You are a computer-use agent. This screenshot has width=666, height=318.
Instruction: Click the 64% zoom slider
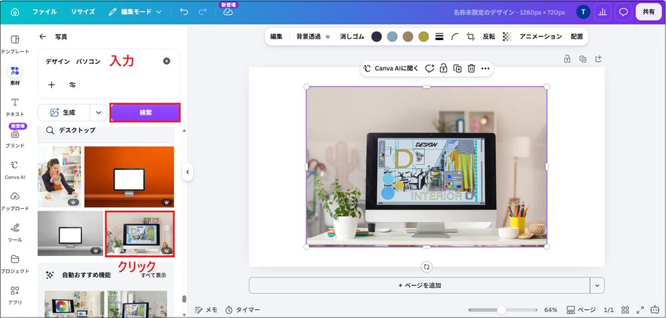point(503,310)
